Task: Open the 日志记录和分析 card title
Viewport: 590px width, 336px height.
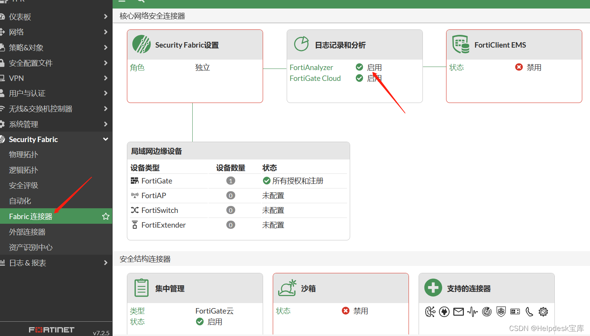Action: (x=340, y=45)
